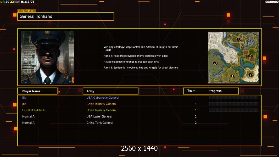Click Elv's loading progress bar

tap(234, 97)
